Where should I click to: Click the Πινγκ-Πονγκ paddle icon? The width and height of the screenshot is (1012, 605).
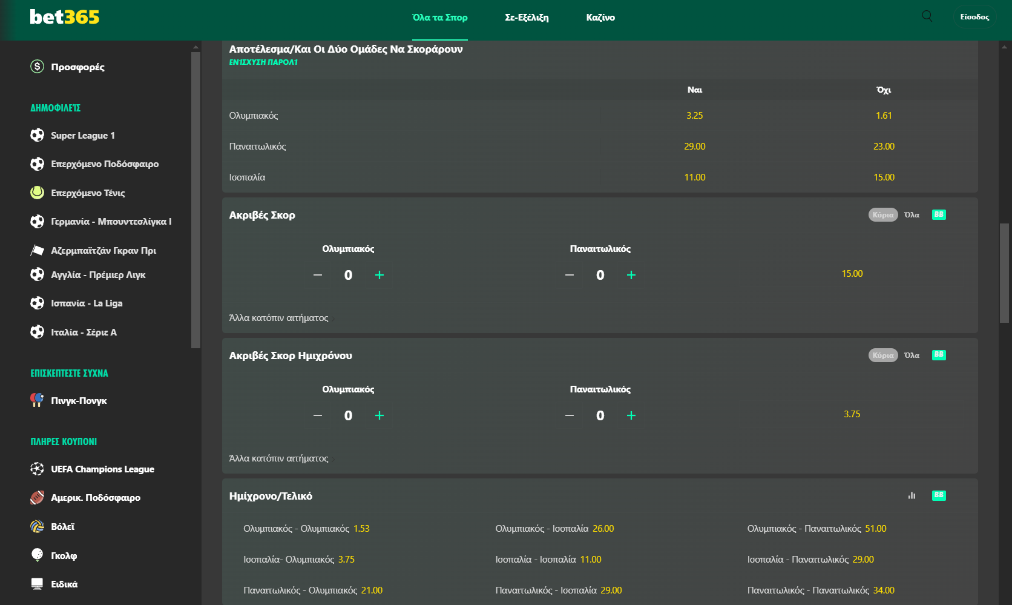pos(38,400)
